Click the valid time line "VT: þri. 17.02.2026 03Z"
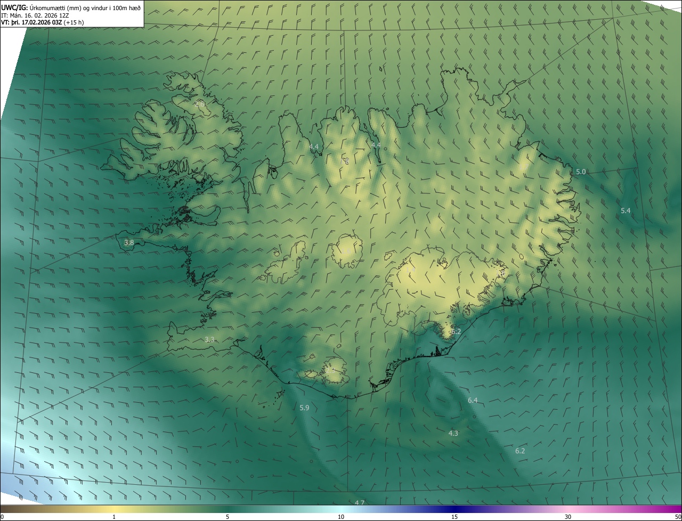682x521 pixels. (31, 22)
